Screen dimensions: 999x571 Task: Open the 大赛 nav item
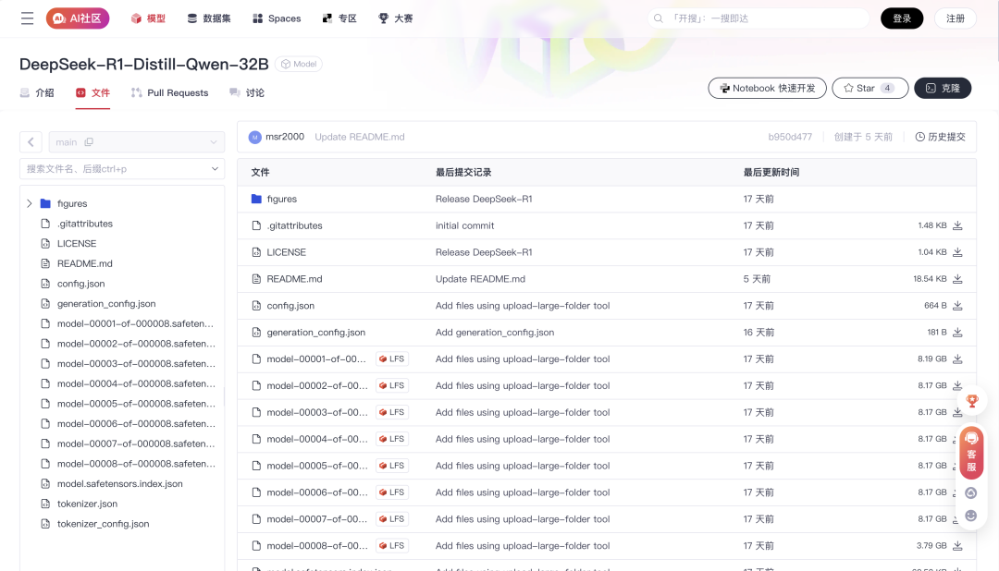[x=396, y=18]
